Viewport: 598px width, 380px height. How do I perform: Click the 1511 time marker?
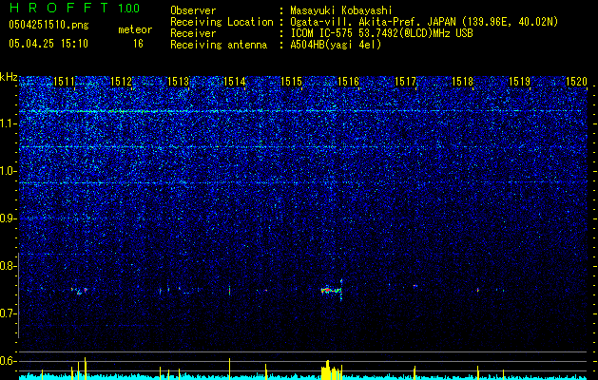pyautogui.click(x=65, y=81)
